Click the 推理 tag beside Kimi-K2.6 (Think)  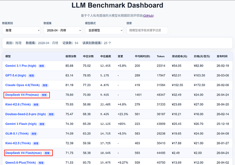click(x=36, y=105)
